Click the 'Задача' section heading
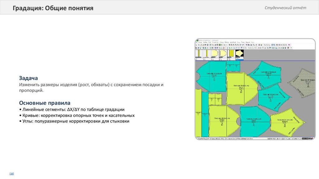The image size is (319, 179). click(28, 78)
